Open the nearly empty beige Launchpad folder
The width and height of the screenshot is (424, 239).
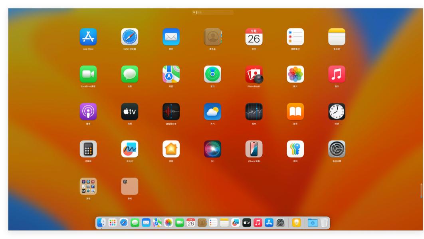[129, 186]
